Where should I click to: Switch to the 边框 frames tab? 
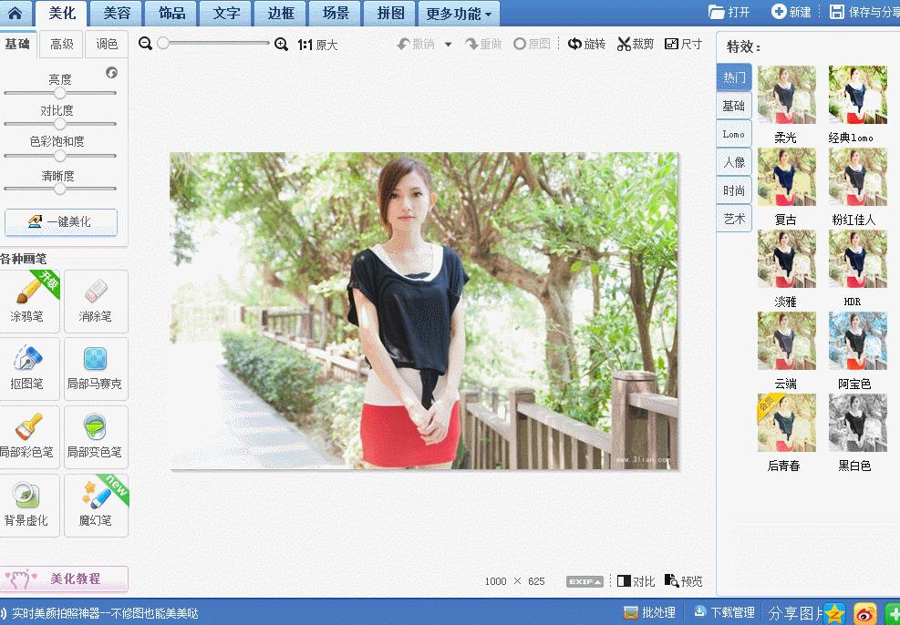point(279,13)
